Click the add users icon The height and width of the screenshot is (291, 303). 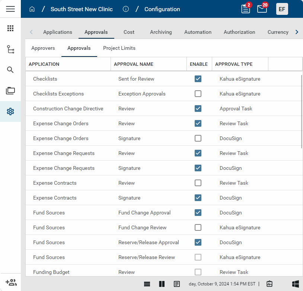(11, 282)
